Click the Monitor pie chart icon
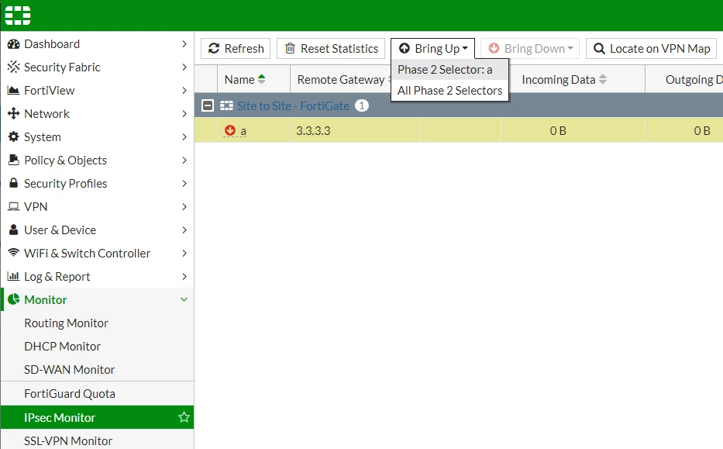Viewport: 723px width, 449px height. pos(14,299)
